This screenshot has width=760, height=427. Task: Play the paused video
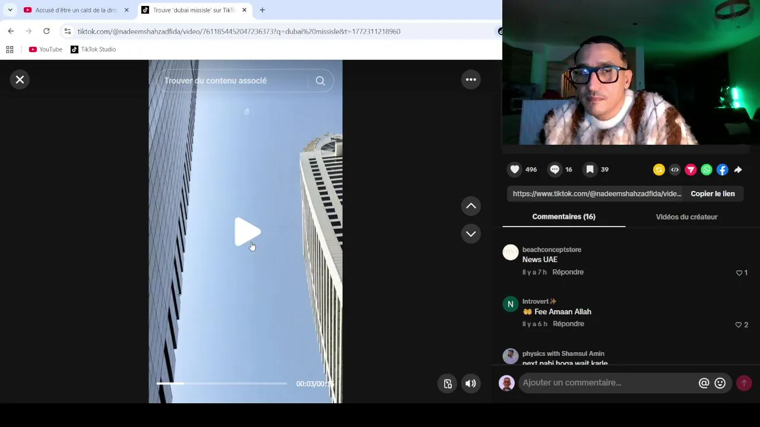(246, 232)
